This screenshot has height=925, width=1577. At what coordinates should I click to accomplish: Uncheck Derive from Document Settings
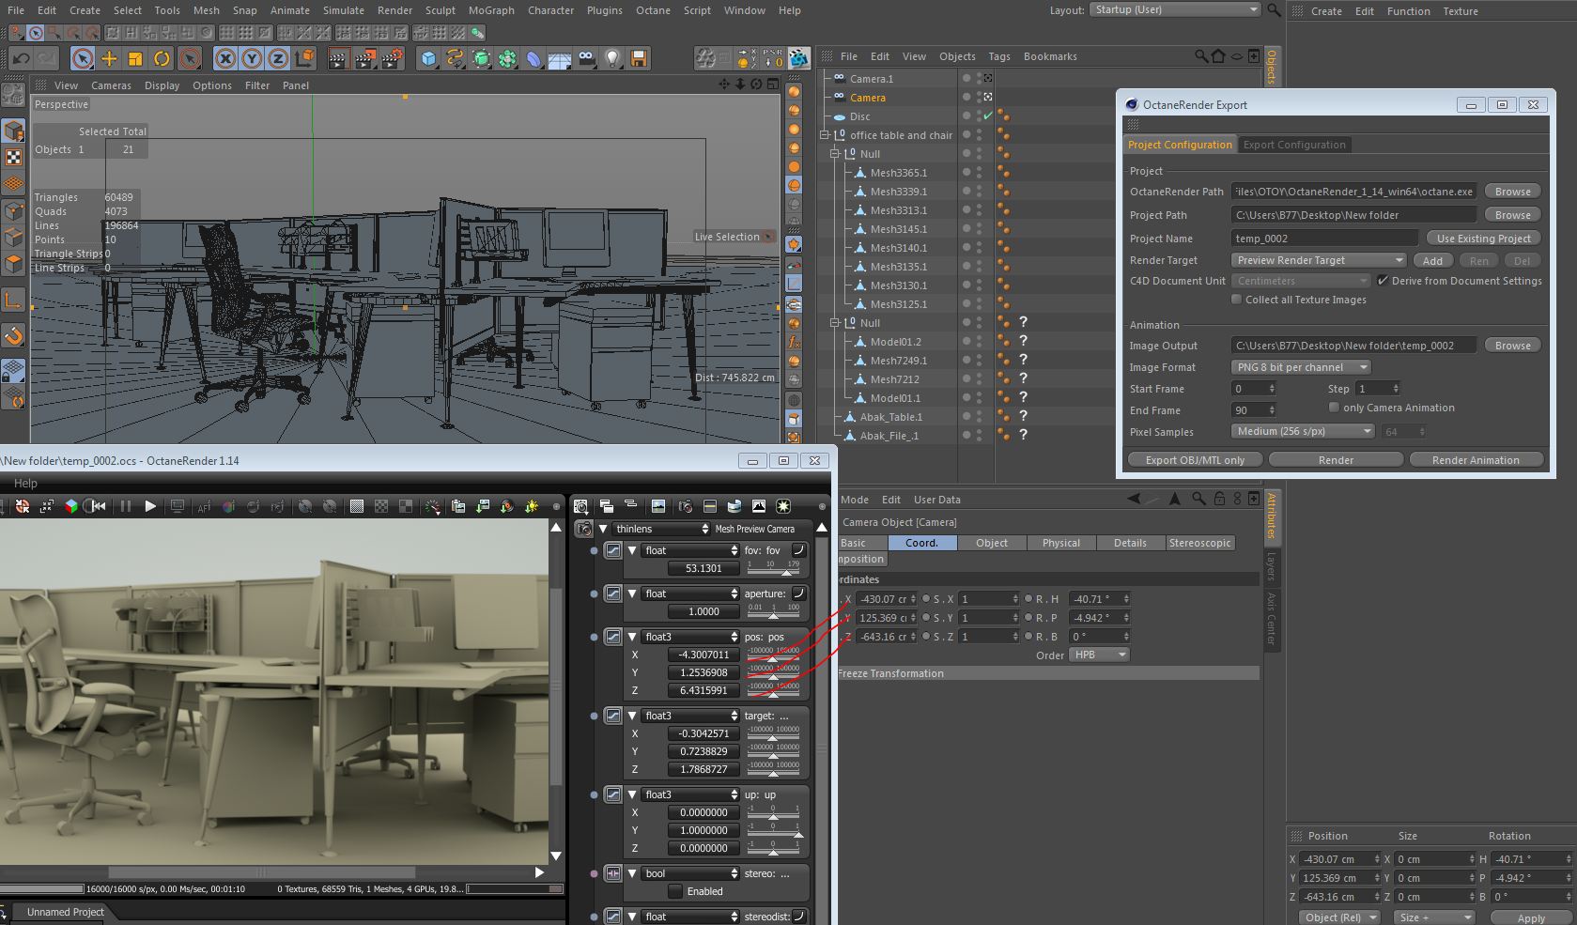coord(1383,281)
